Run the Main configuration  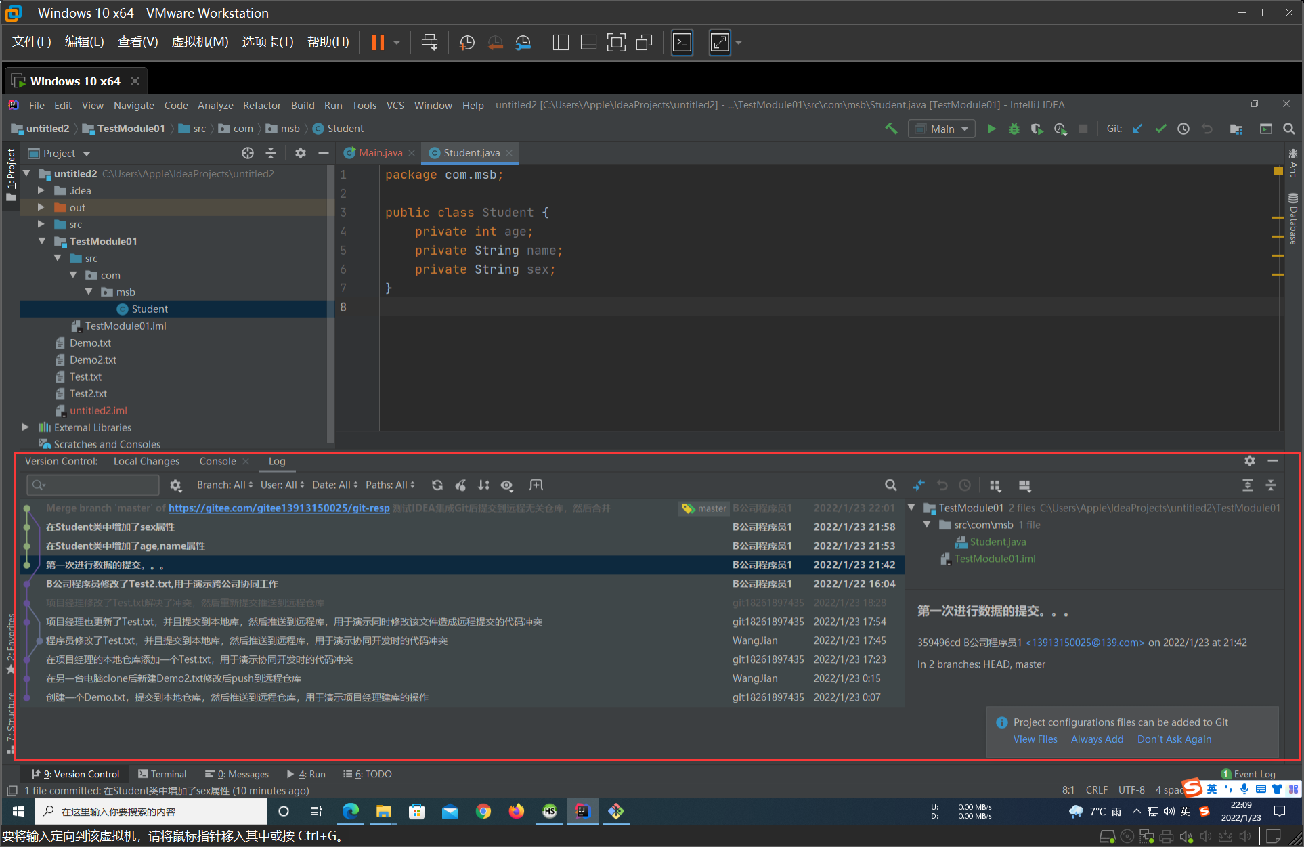(x=991, y=129)
